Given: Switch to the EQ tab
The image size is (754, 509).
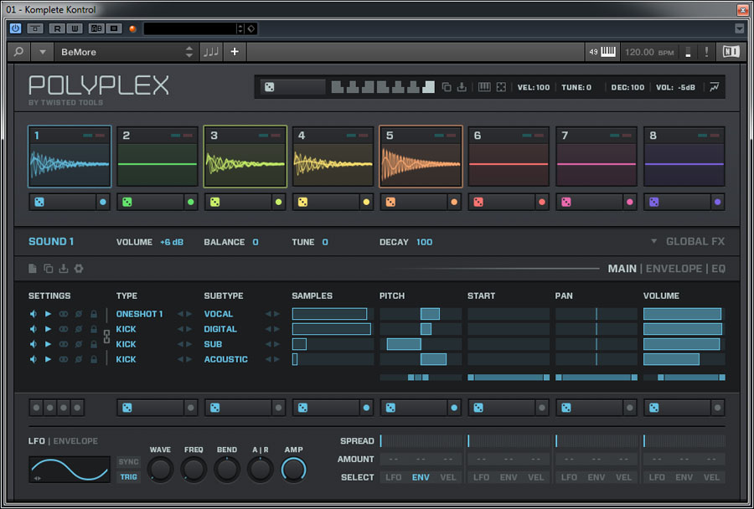Looking at the screenshot, I should 718,269.
